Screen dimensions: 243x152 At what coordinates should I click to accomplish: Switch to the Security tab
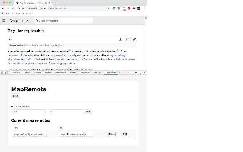point(97,73)
